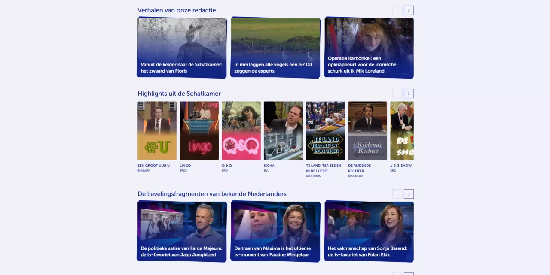Click the DE RIJDENDE RECHTER title text

click(359, 168)
